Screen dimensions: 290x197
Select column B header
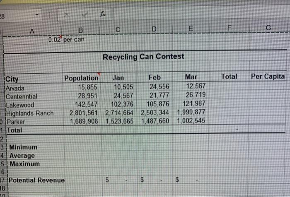point(81,30)
